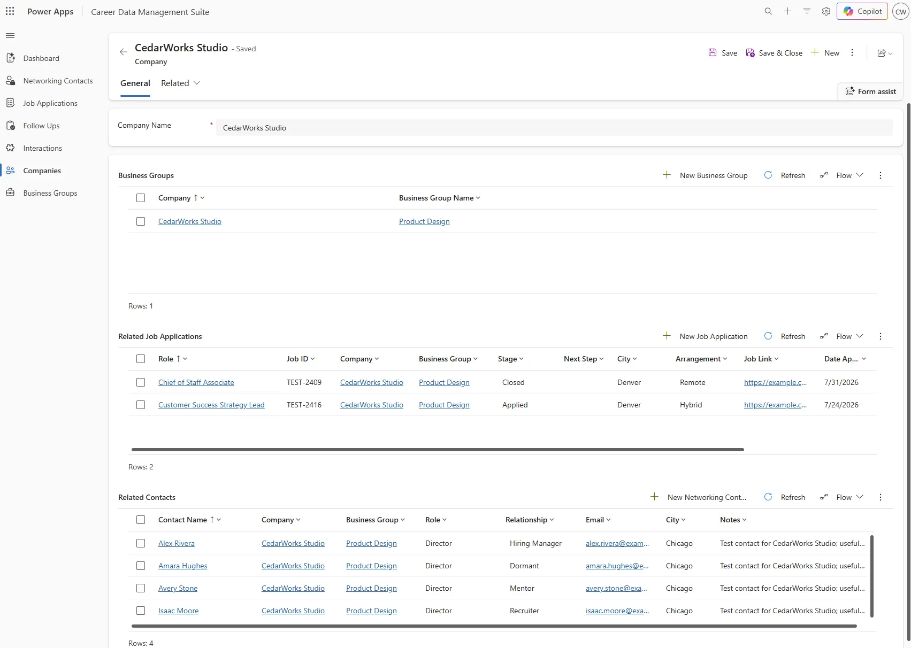The image size is (911, 648).
Task: Open Copilot panel
Action: (862, 11)
